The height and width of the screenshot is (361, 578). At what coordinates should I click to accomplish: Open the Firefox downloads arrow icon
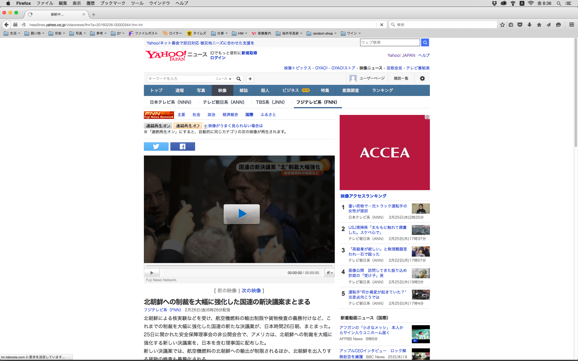[530, 25]
